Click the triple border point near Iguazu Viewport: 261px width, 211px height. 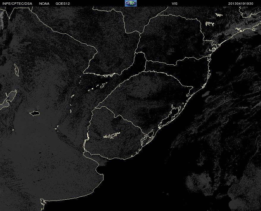click(135, 53)
